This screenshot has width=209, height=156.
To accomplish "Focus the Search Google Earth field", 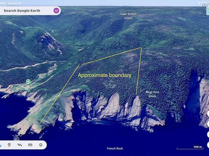I will pyautogui.click(x=30, y=11).
